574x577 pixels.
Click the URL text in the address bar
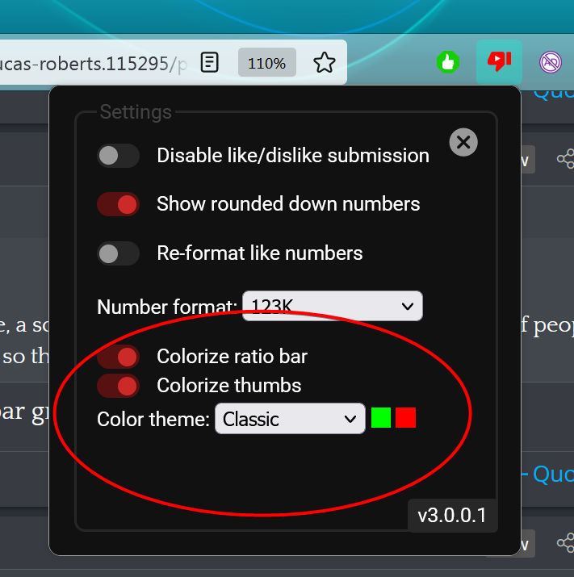(94, 64)
